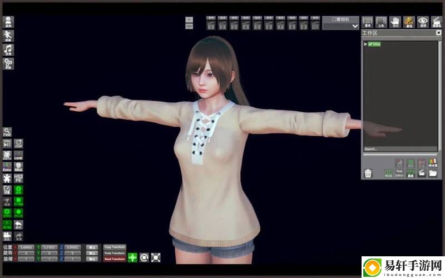
Task: Click the red Reset Transform button
Action: [115, 259]
